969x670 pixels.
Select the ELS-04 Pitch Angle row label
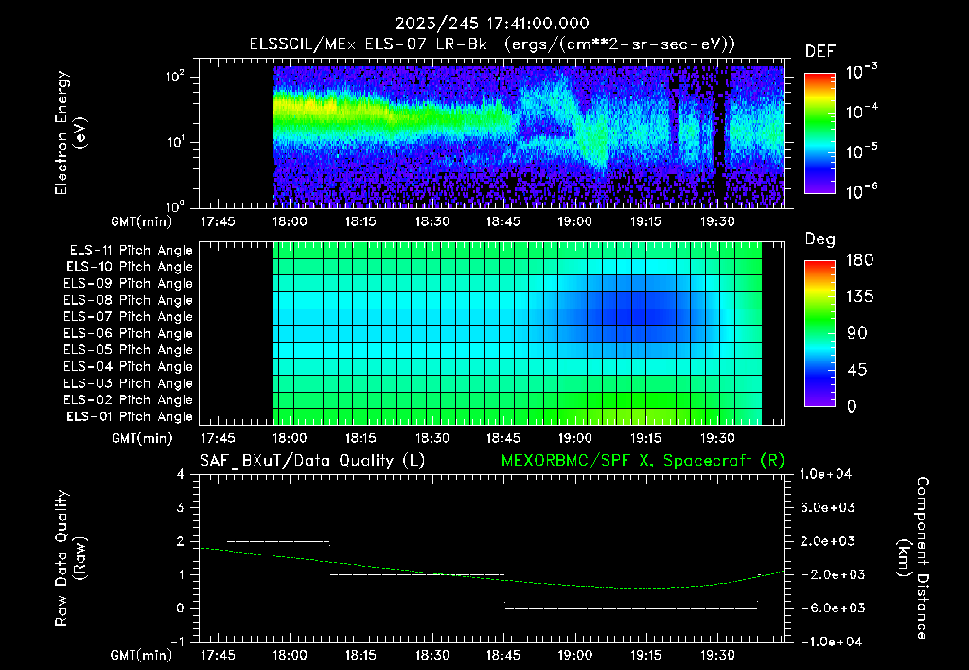(129, 366)
